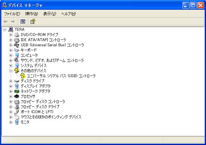Select the コンピュータ label
The width and height of the screenshot is (206, 145).
[29, 55]
